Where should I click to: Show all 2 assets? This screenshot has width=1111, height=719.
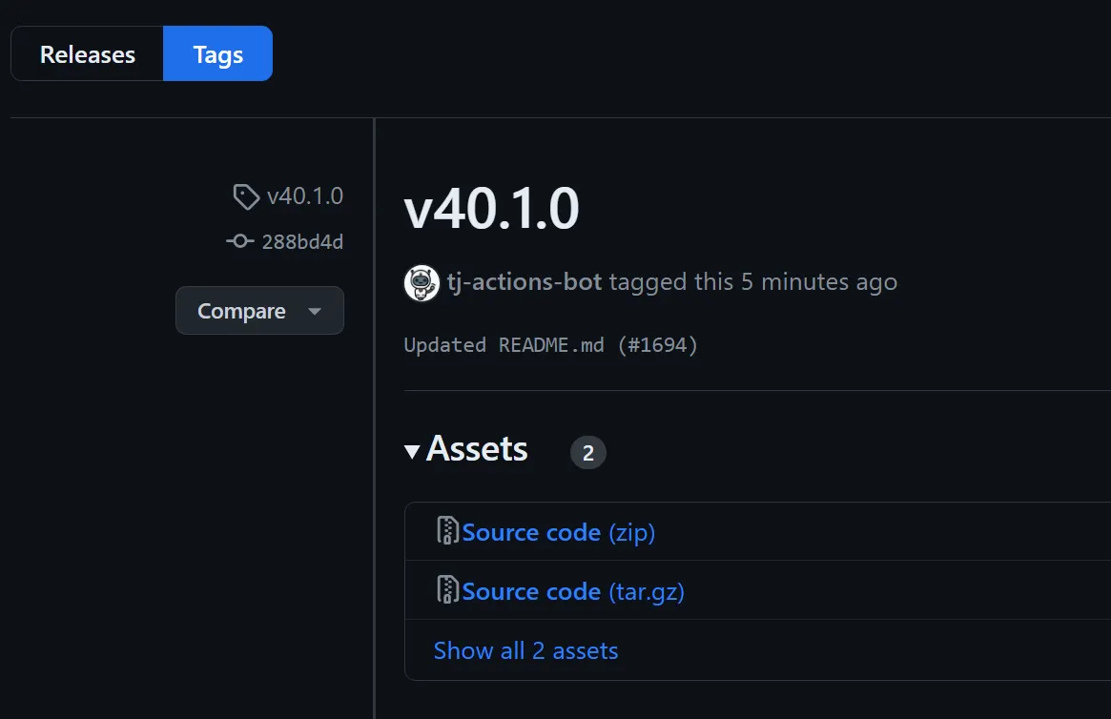pyautogui.click(x=525, y=650)
